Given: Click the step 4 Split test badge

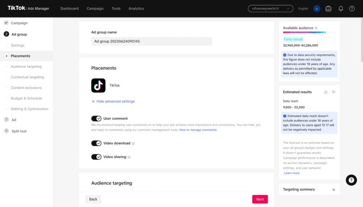Looking at the screenshot, I should 6,131.
